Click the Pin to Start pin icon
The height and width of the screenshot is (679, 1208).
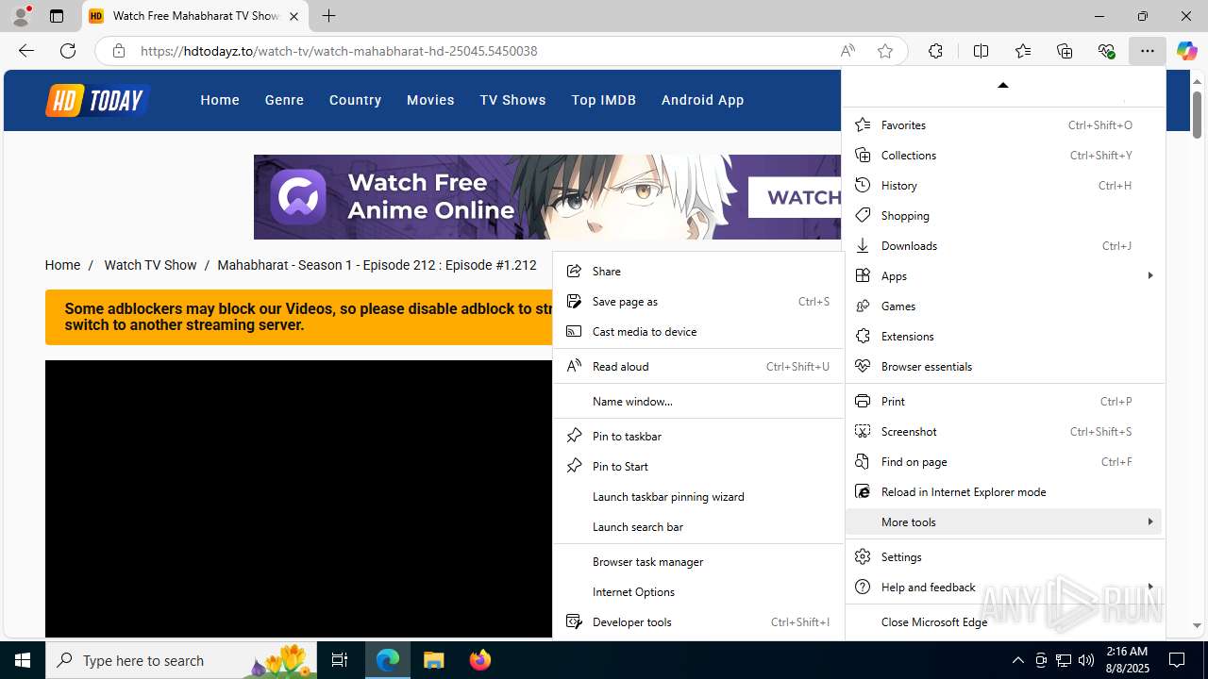[573, 466]
